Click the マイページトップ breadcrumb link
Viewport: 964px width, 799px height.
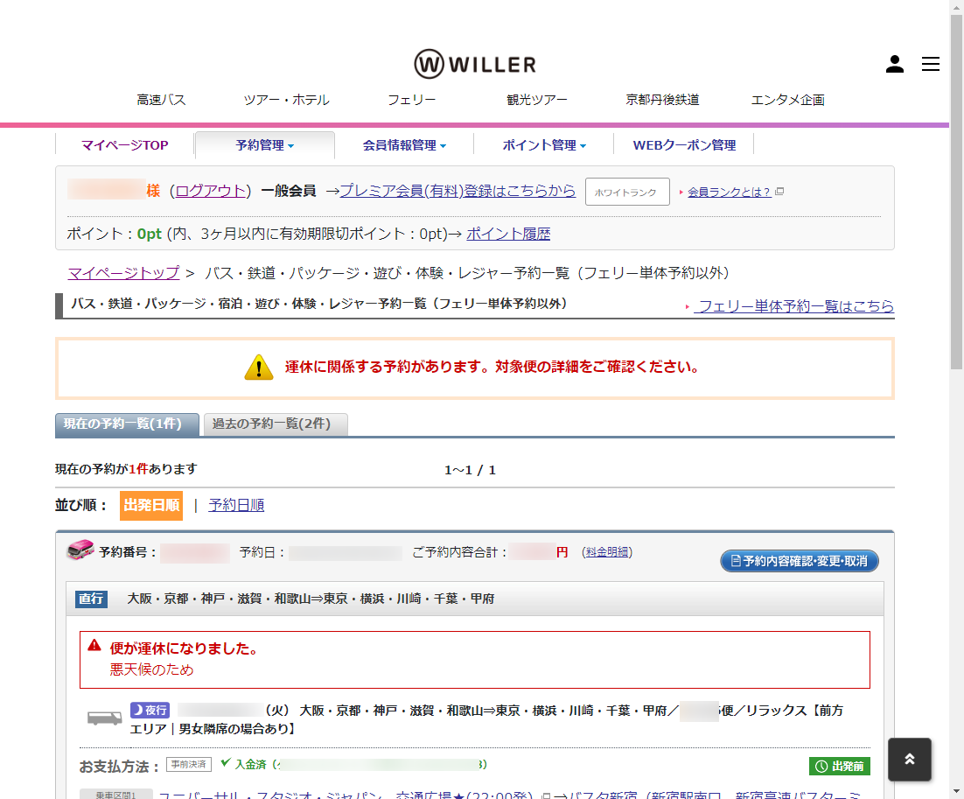tap(123, 272)
